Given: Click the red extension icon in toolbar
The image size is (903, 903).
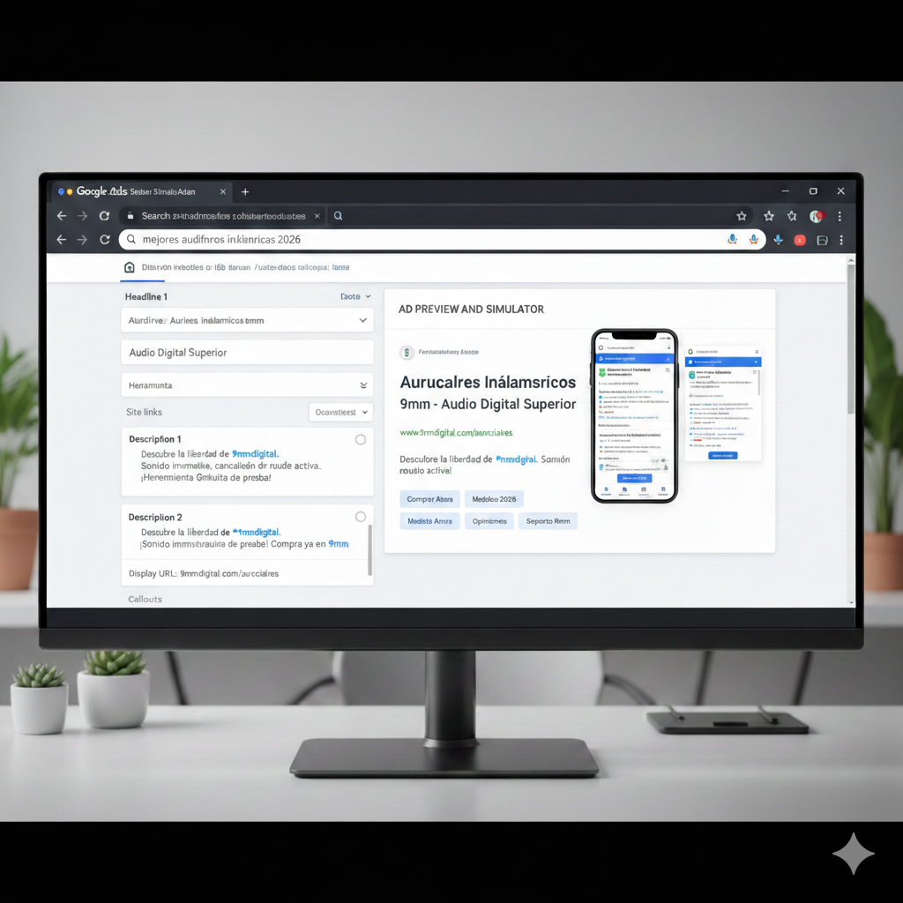Looking at the screenshot, I should 800,240.
